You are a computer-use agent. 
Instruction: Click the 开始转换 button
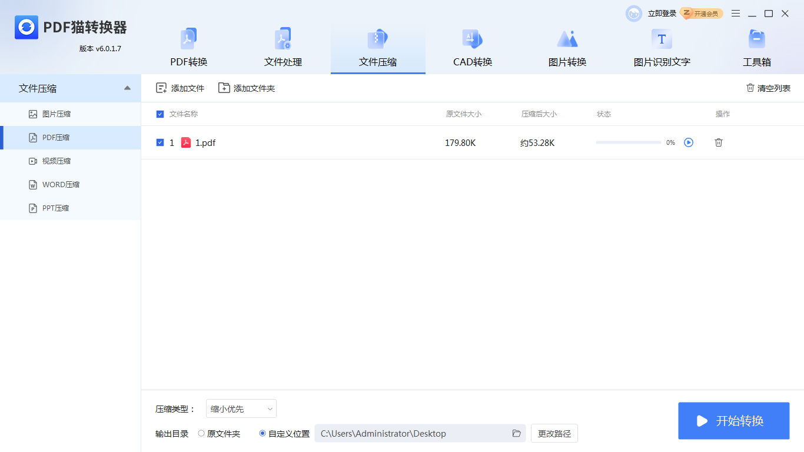(x=734, y=421)
